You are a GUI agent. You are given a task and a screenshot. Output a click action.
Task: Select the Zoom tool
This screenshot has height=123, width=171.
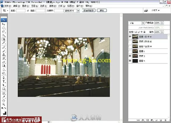(x=4, y=104)
